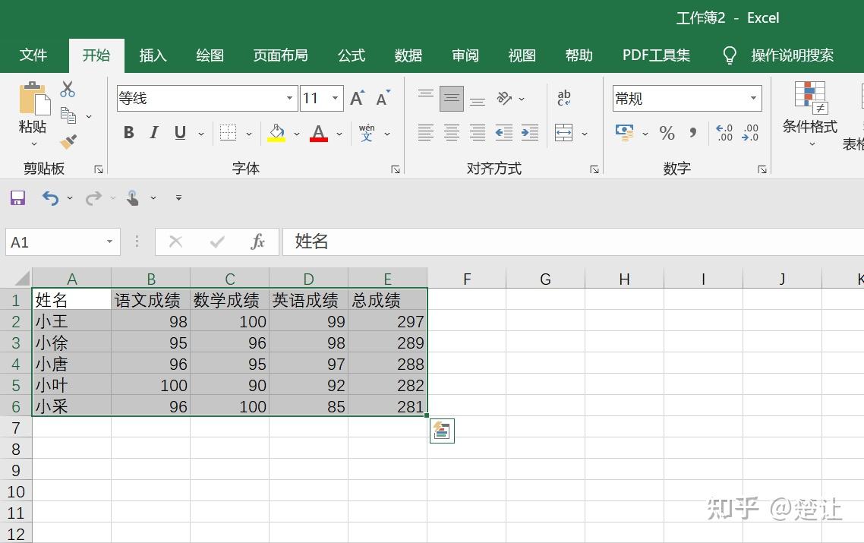Apply percent style
This screenshot has width=864, height=543.
pyautogui.click(x=667, y=133)
